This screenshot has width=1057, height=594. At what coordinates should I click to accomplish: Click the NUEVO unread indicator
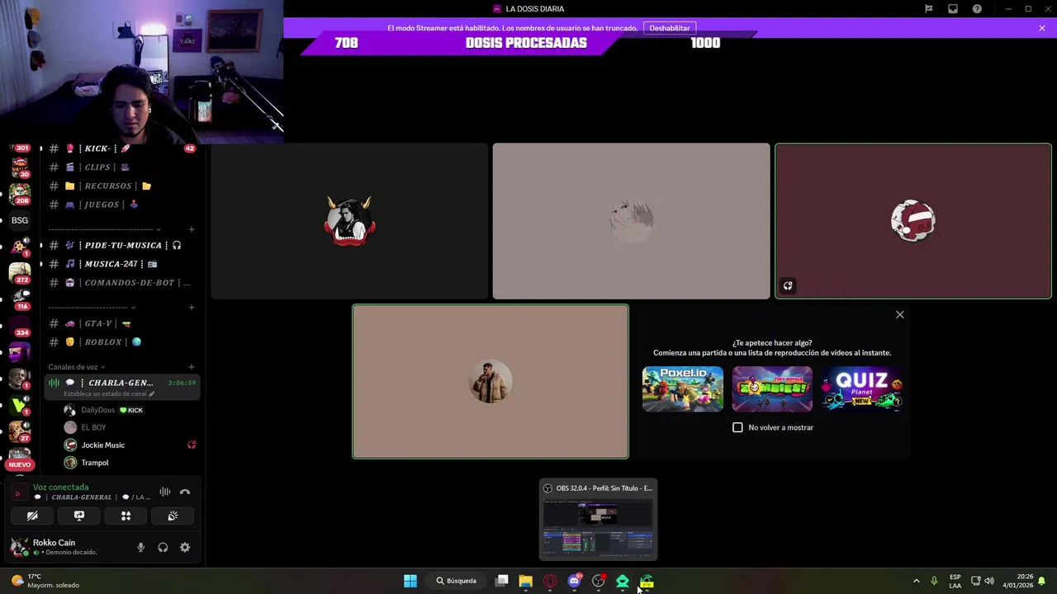(x=20, y=464)
